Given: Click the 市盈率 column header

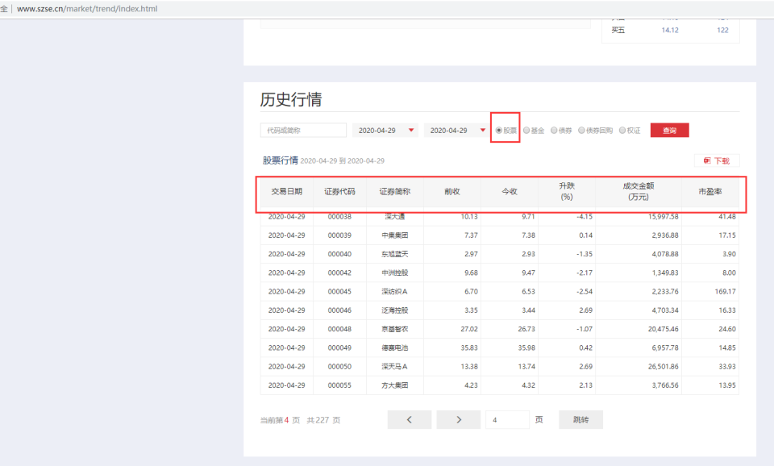Looking at the screenshot, I should click(710, 192).
